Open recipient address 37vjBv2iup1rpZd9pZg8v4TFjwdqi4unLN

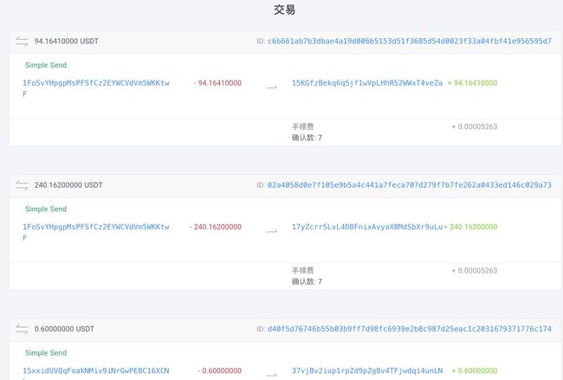point(367,370)
